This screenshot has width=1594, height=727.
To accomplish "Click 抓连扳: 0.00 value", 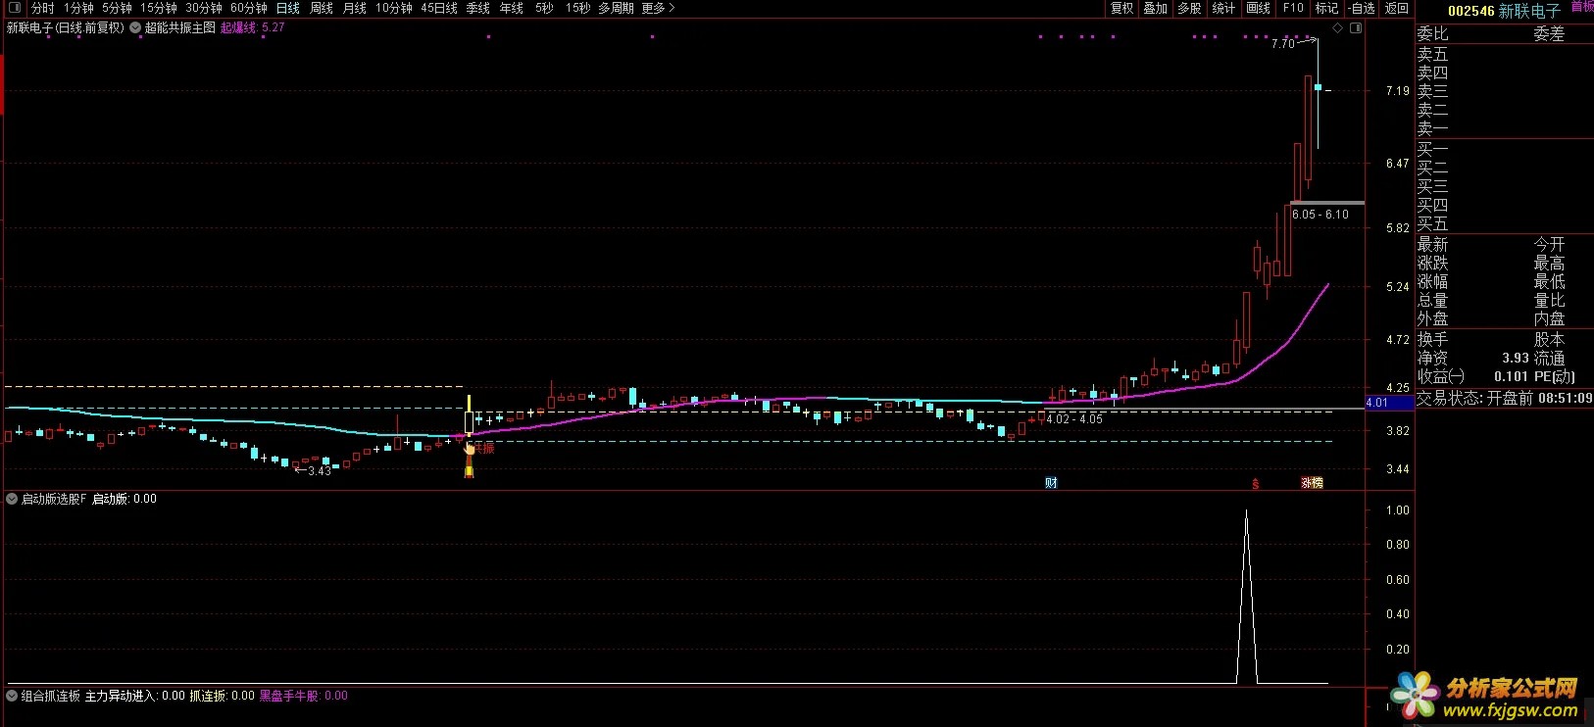I will tap(222, 696).
